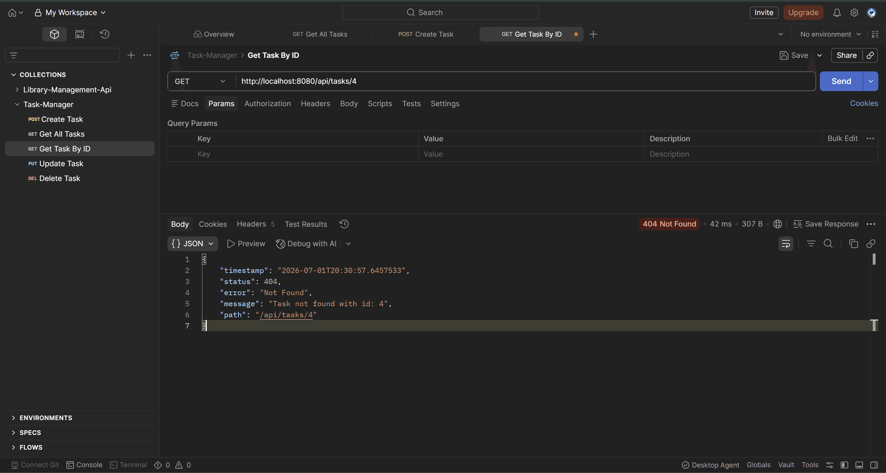Open the query params three-dot options

point(870,138)
